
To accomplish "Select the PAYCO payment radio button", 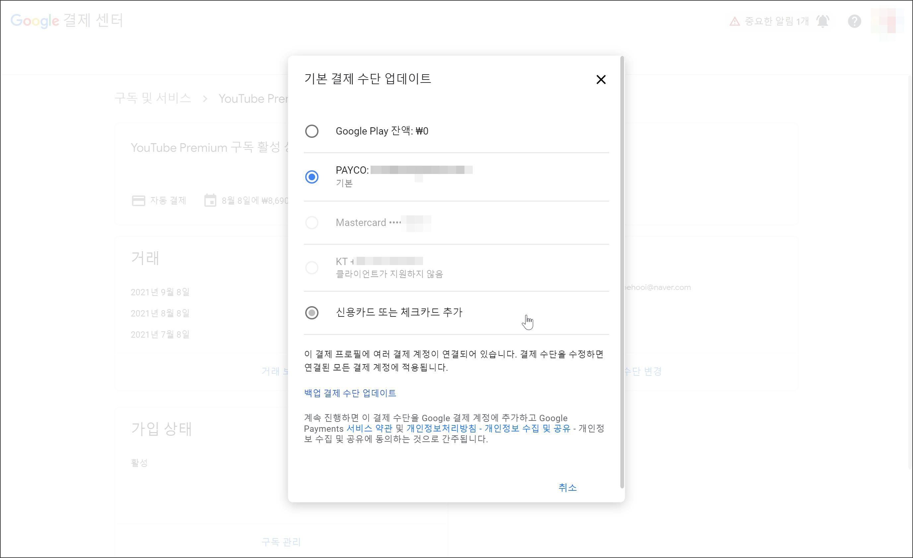I will click(312, 177).
